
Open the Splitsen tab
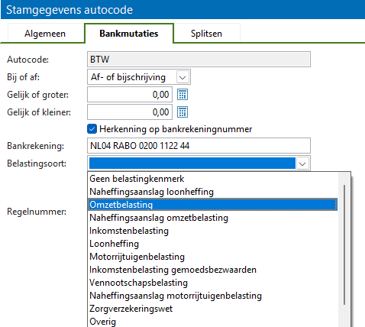click(206, 34)
